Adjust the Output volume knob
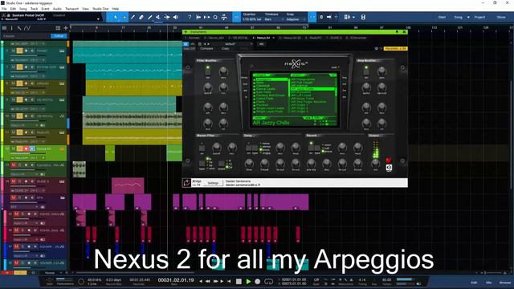Viewport: 514px width, 289px height. (x=375, y=163)
